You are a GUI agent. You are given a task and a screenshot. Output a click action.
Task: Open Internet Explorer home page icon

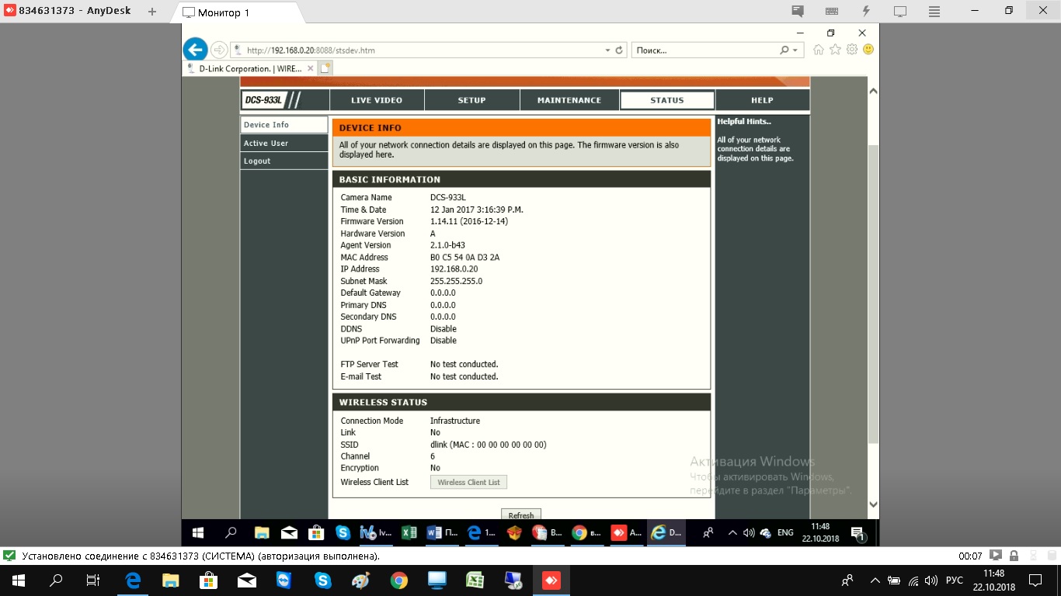pyautogui.click(x=818, y=50)
